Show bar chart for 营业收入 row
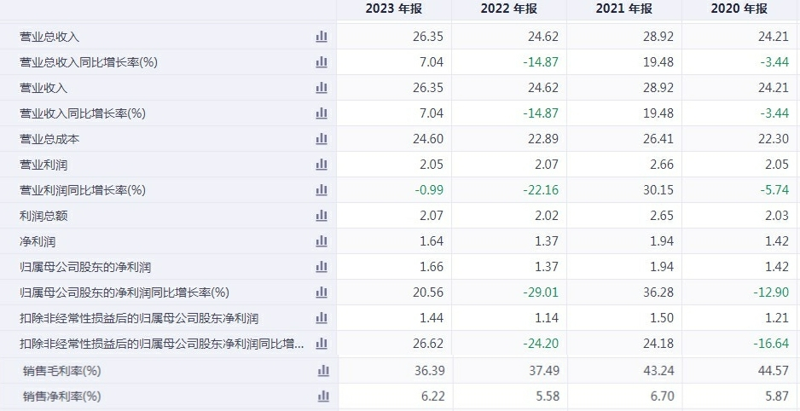800x411 pixels. click(322, 88)
